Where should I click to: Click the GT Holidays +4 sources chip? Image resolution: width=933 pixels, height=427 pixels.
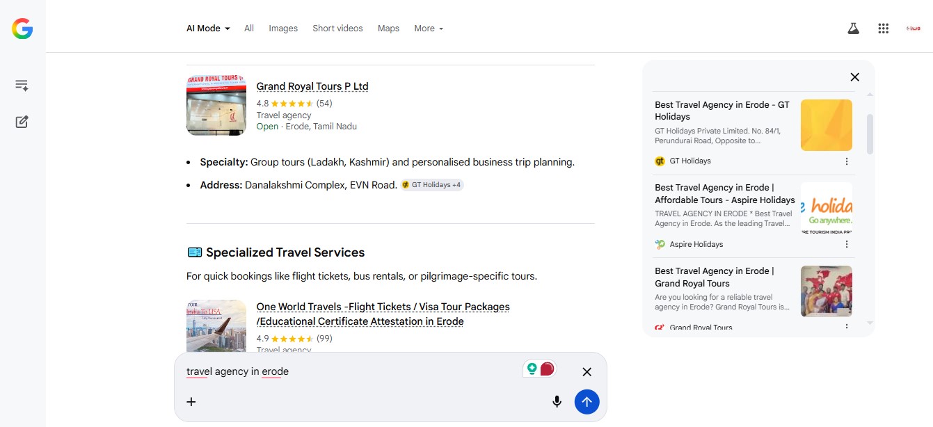coord(432,185)
